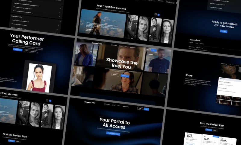Click the dark-haired woman portrait in the top carousel
Screen dimensions: 241x145
point(167,31)
